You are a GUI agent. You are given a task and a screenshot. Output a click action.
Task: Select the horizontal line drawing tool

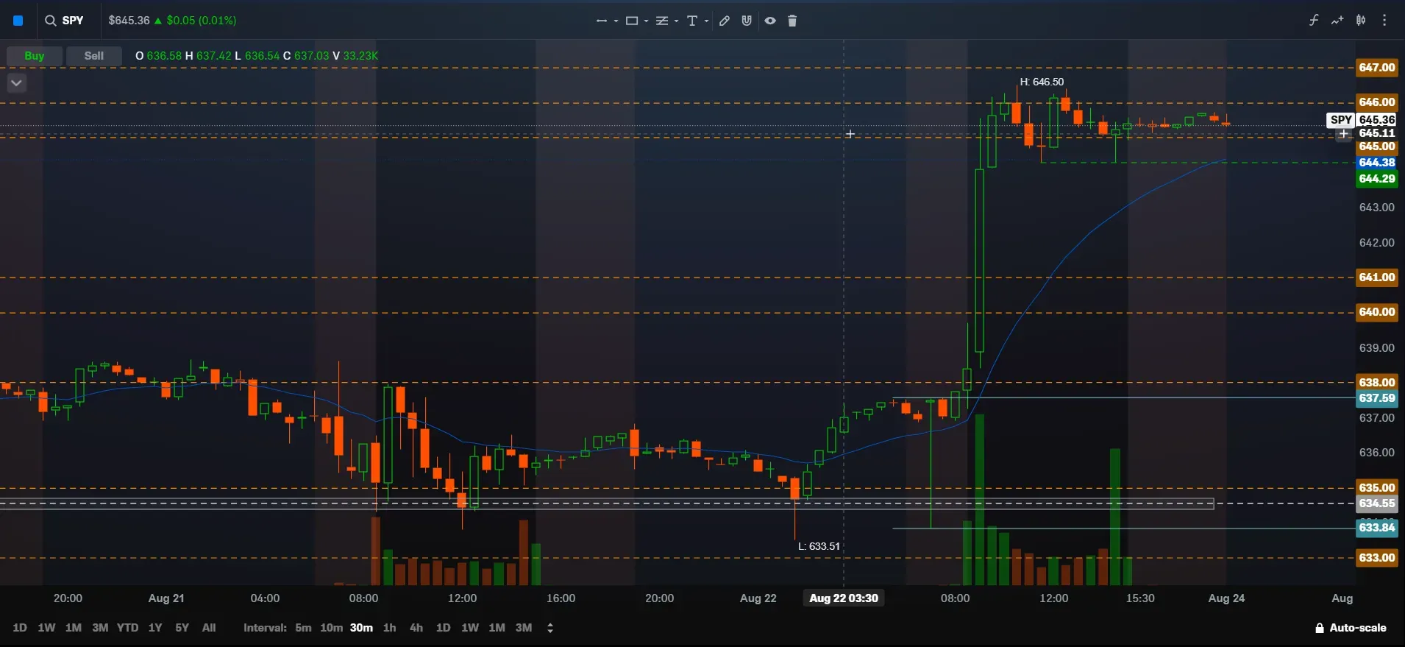click(x=602, y=21)
